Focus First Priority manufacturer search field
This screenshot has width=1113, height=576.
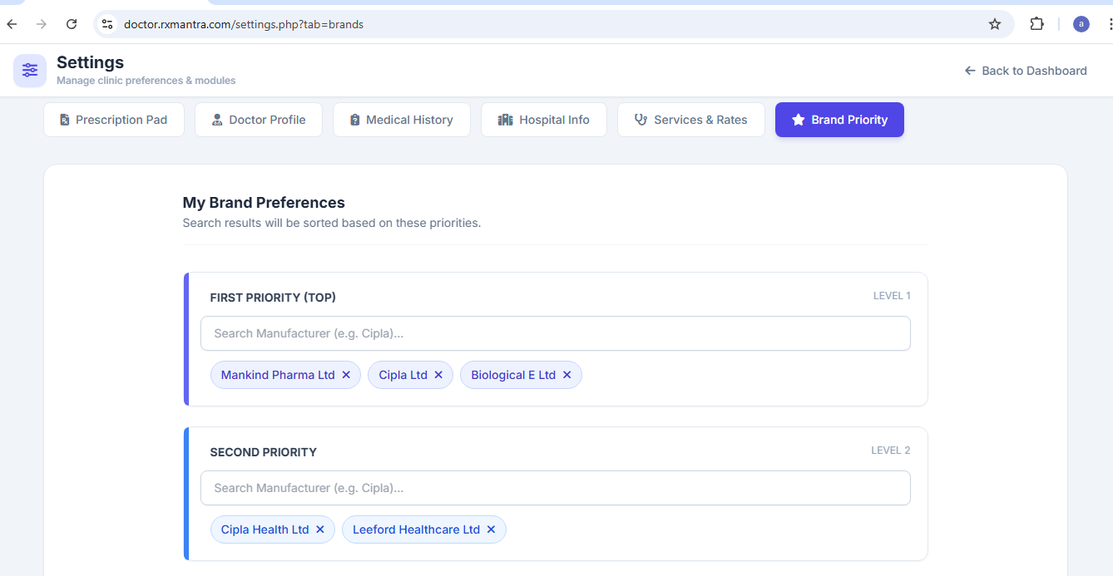pos(555,333)
